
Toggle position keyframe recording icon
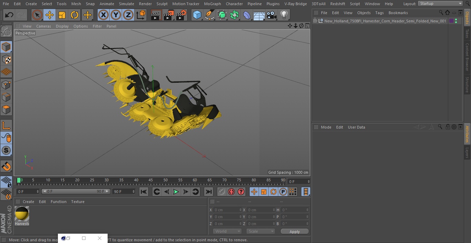[254, 192]
